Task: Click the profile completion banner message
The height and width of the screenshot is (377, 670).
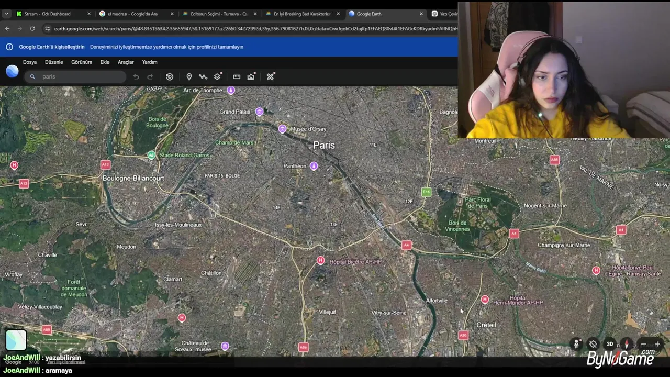Action: tap(166, 47)
